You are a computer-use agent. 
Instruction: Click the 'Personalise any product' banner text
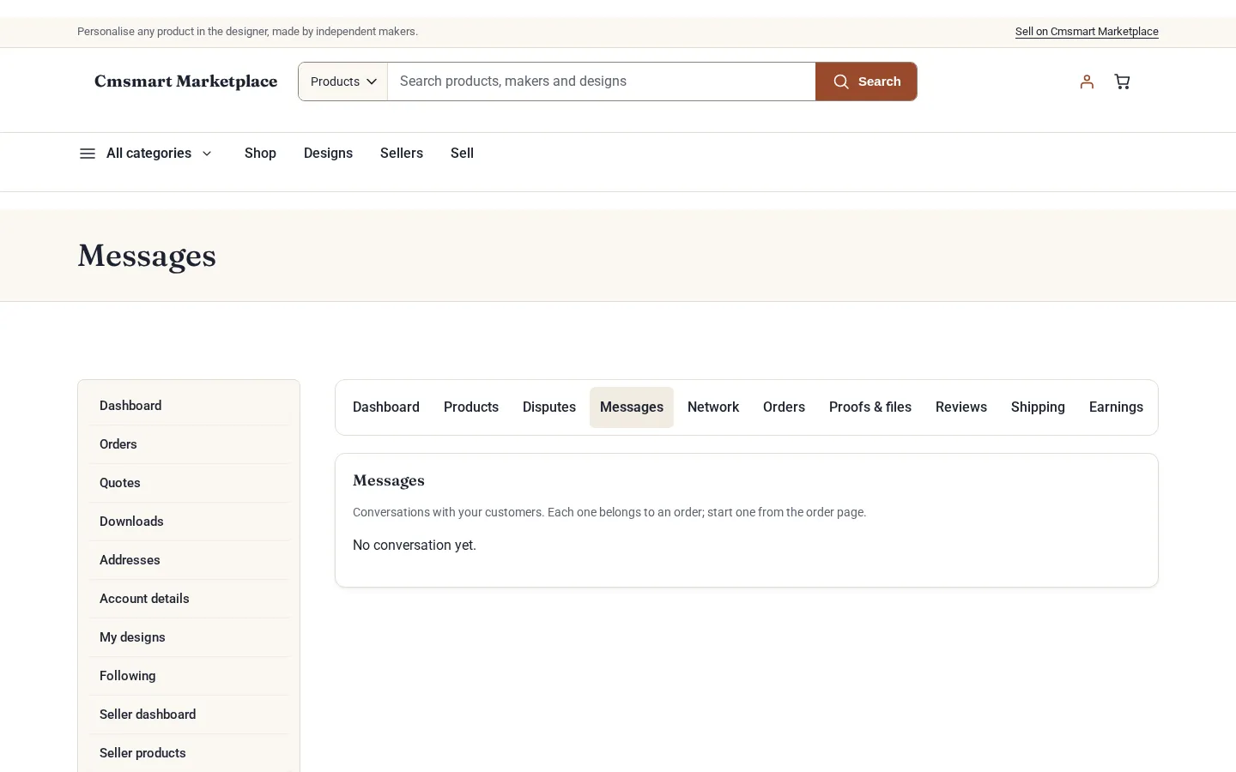(x=247, y=32)
